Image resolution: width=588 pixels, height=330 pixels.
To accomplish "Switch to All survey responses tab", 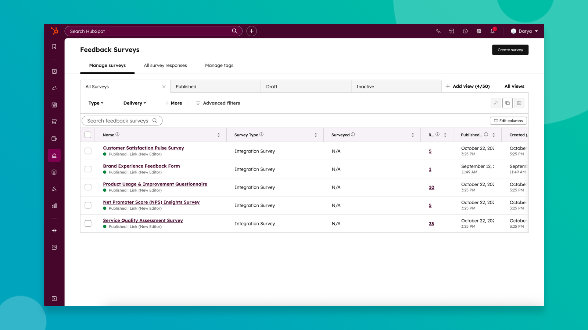I will pos(165,65).
